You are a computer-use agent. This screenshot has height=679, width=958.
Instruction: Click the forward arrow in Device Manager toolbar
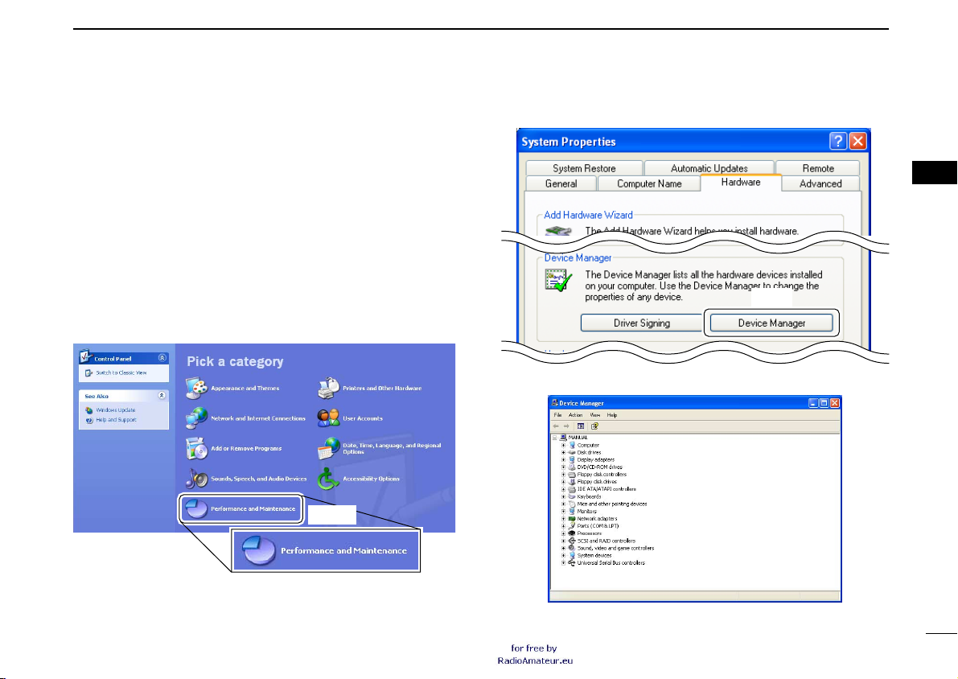point(566,426)
